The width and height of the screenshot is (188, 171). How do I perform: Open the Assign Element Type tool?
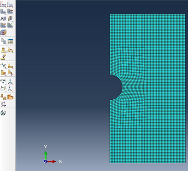(x=10, y=18)
